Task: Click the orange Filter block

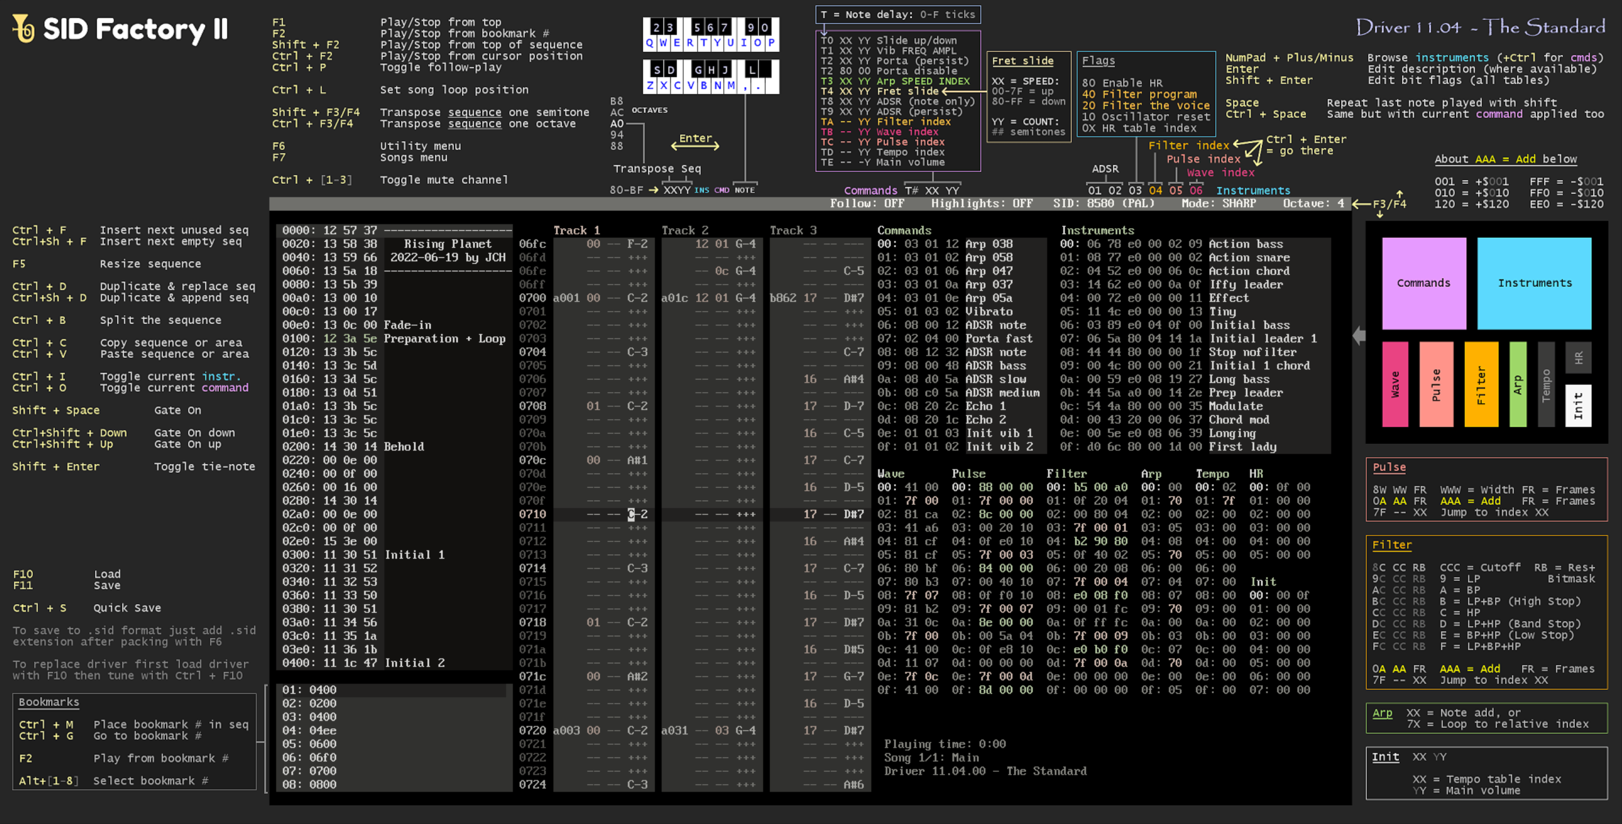Action: tap(1481, 384)
